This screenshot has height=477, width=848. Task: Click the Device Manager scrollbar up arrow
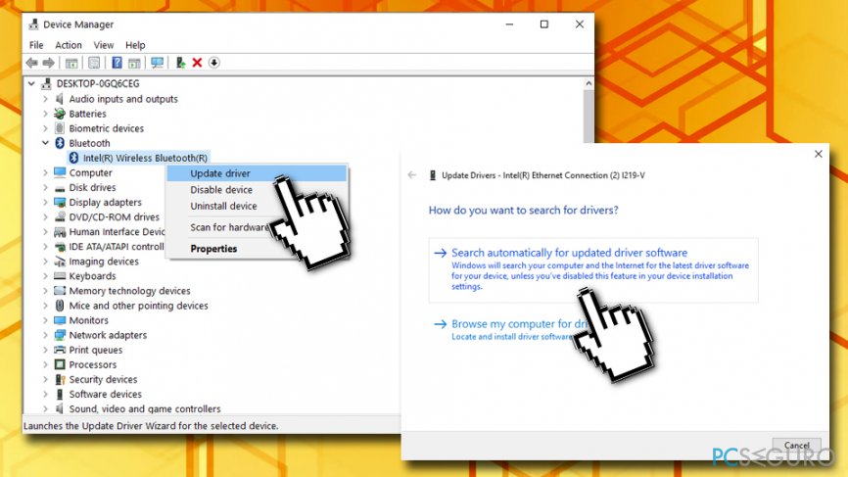click(589, 84)
